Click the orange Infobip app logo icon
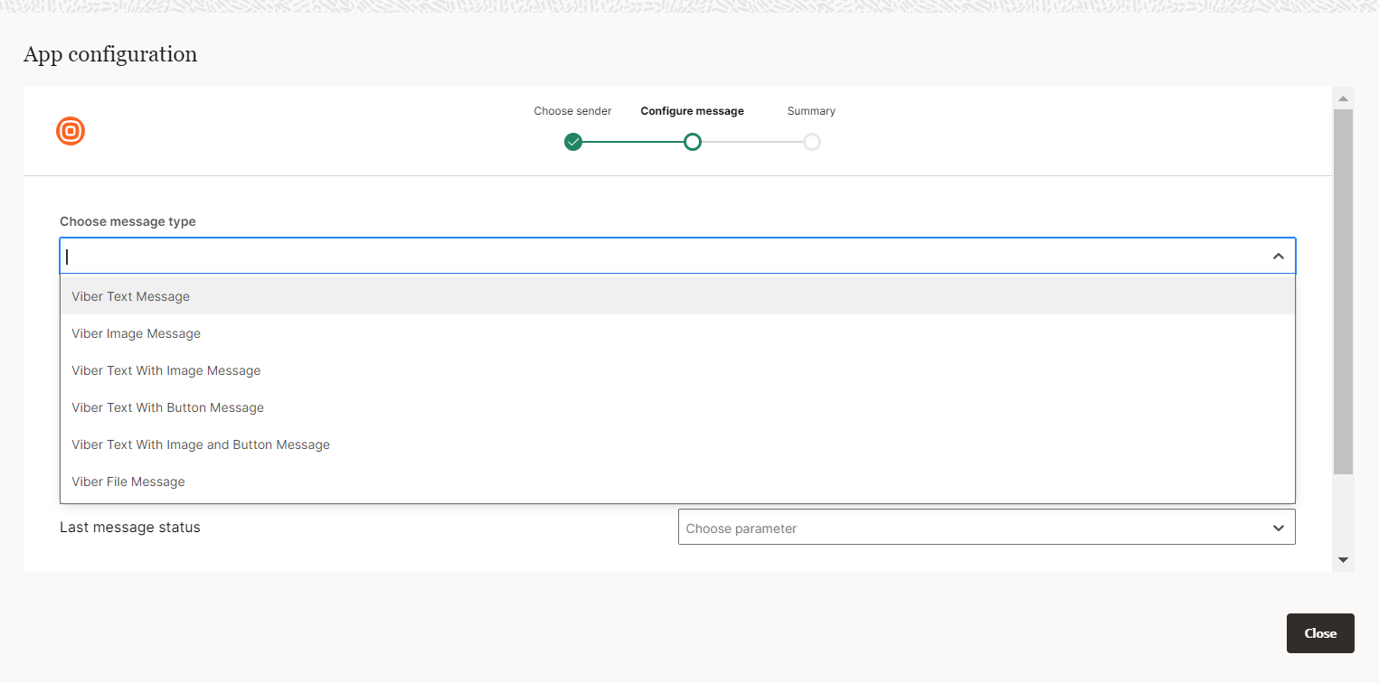This screenshot has width=1379, height=683. point(71,131)
